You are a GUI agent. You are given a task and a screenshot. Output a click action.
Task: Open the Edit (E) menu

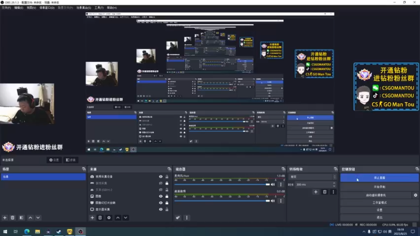point(18,8)
